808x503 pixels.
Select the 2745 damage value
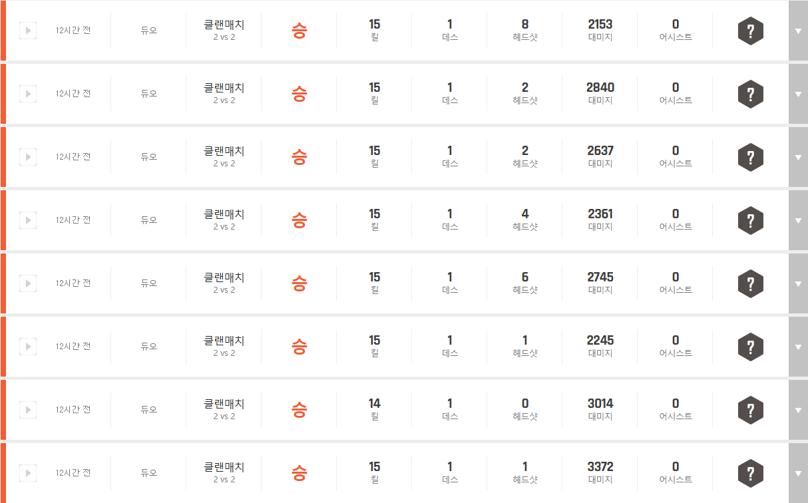600,277
